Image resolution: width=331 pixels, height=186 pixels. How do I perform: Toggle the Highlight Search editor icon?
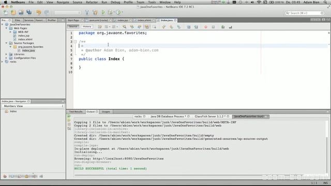(147, 27)
